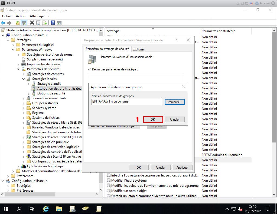
Task: Open the 'Affichage' menu
Action: coord(37,16)
